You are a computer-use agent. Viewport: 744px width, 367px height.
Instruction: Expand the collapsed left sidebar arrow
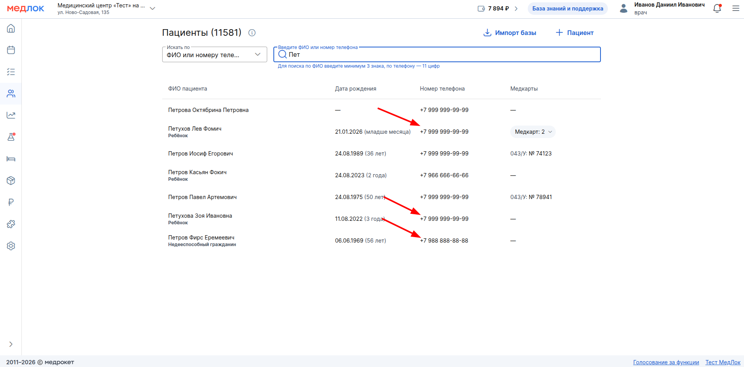(x=11, y=344)
